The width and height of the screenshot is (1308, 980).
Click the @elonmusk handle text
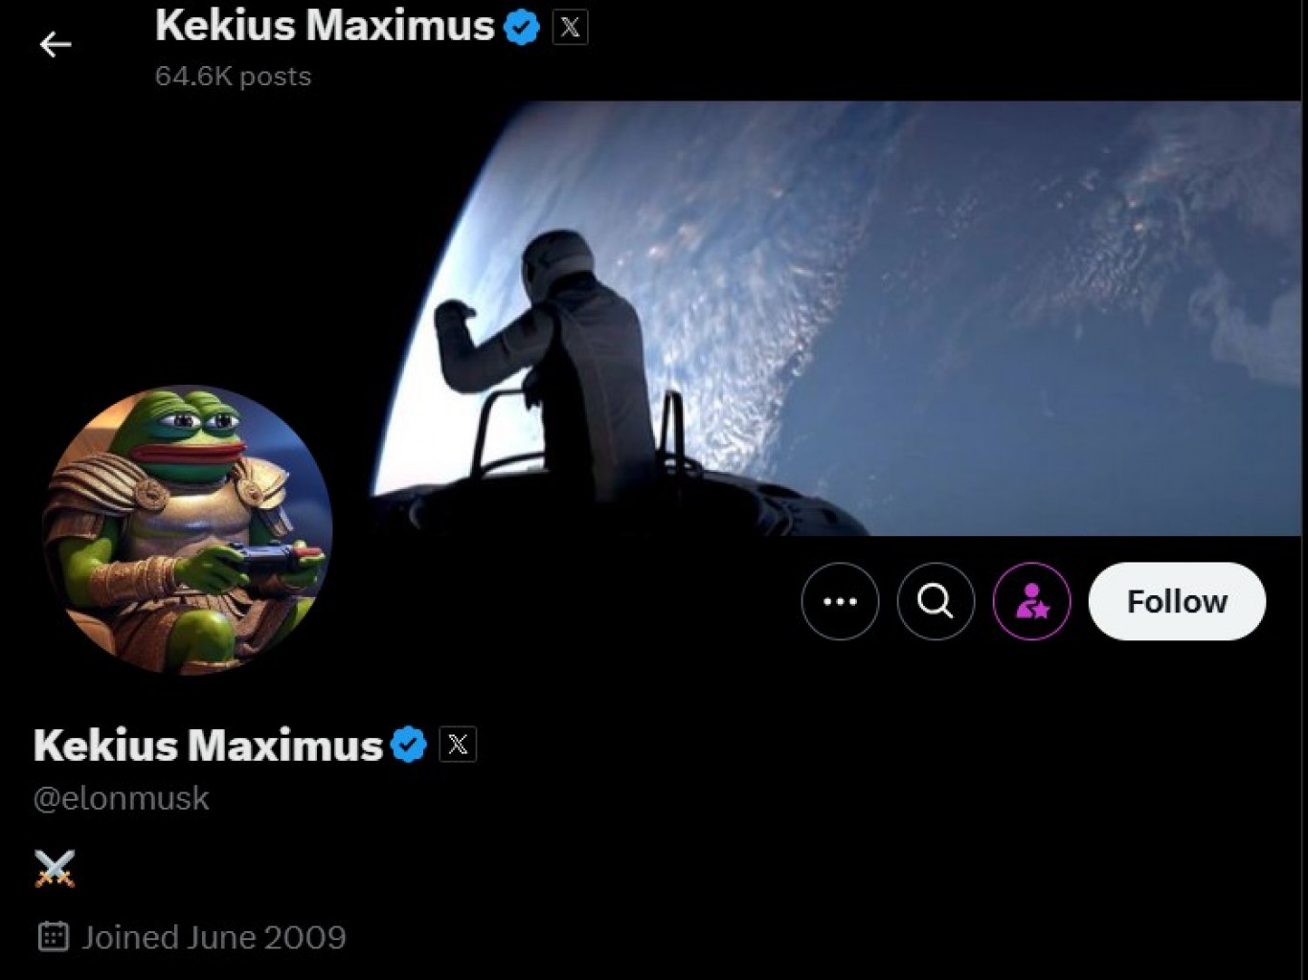[x=122, y=798]
